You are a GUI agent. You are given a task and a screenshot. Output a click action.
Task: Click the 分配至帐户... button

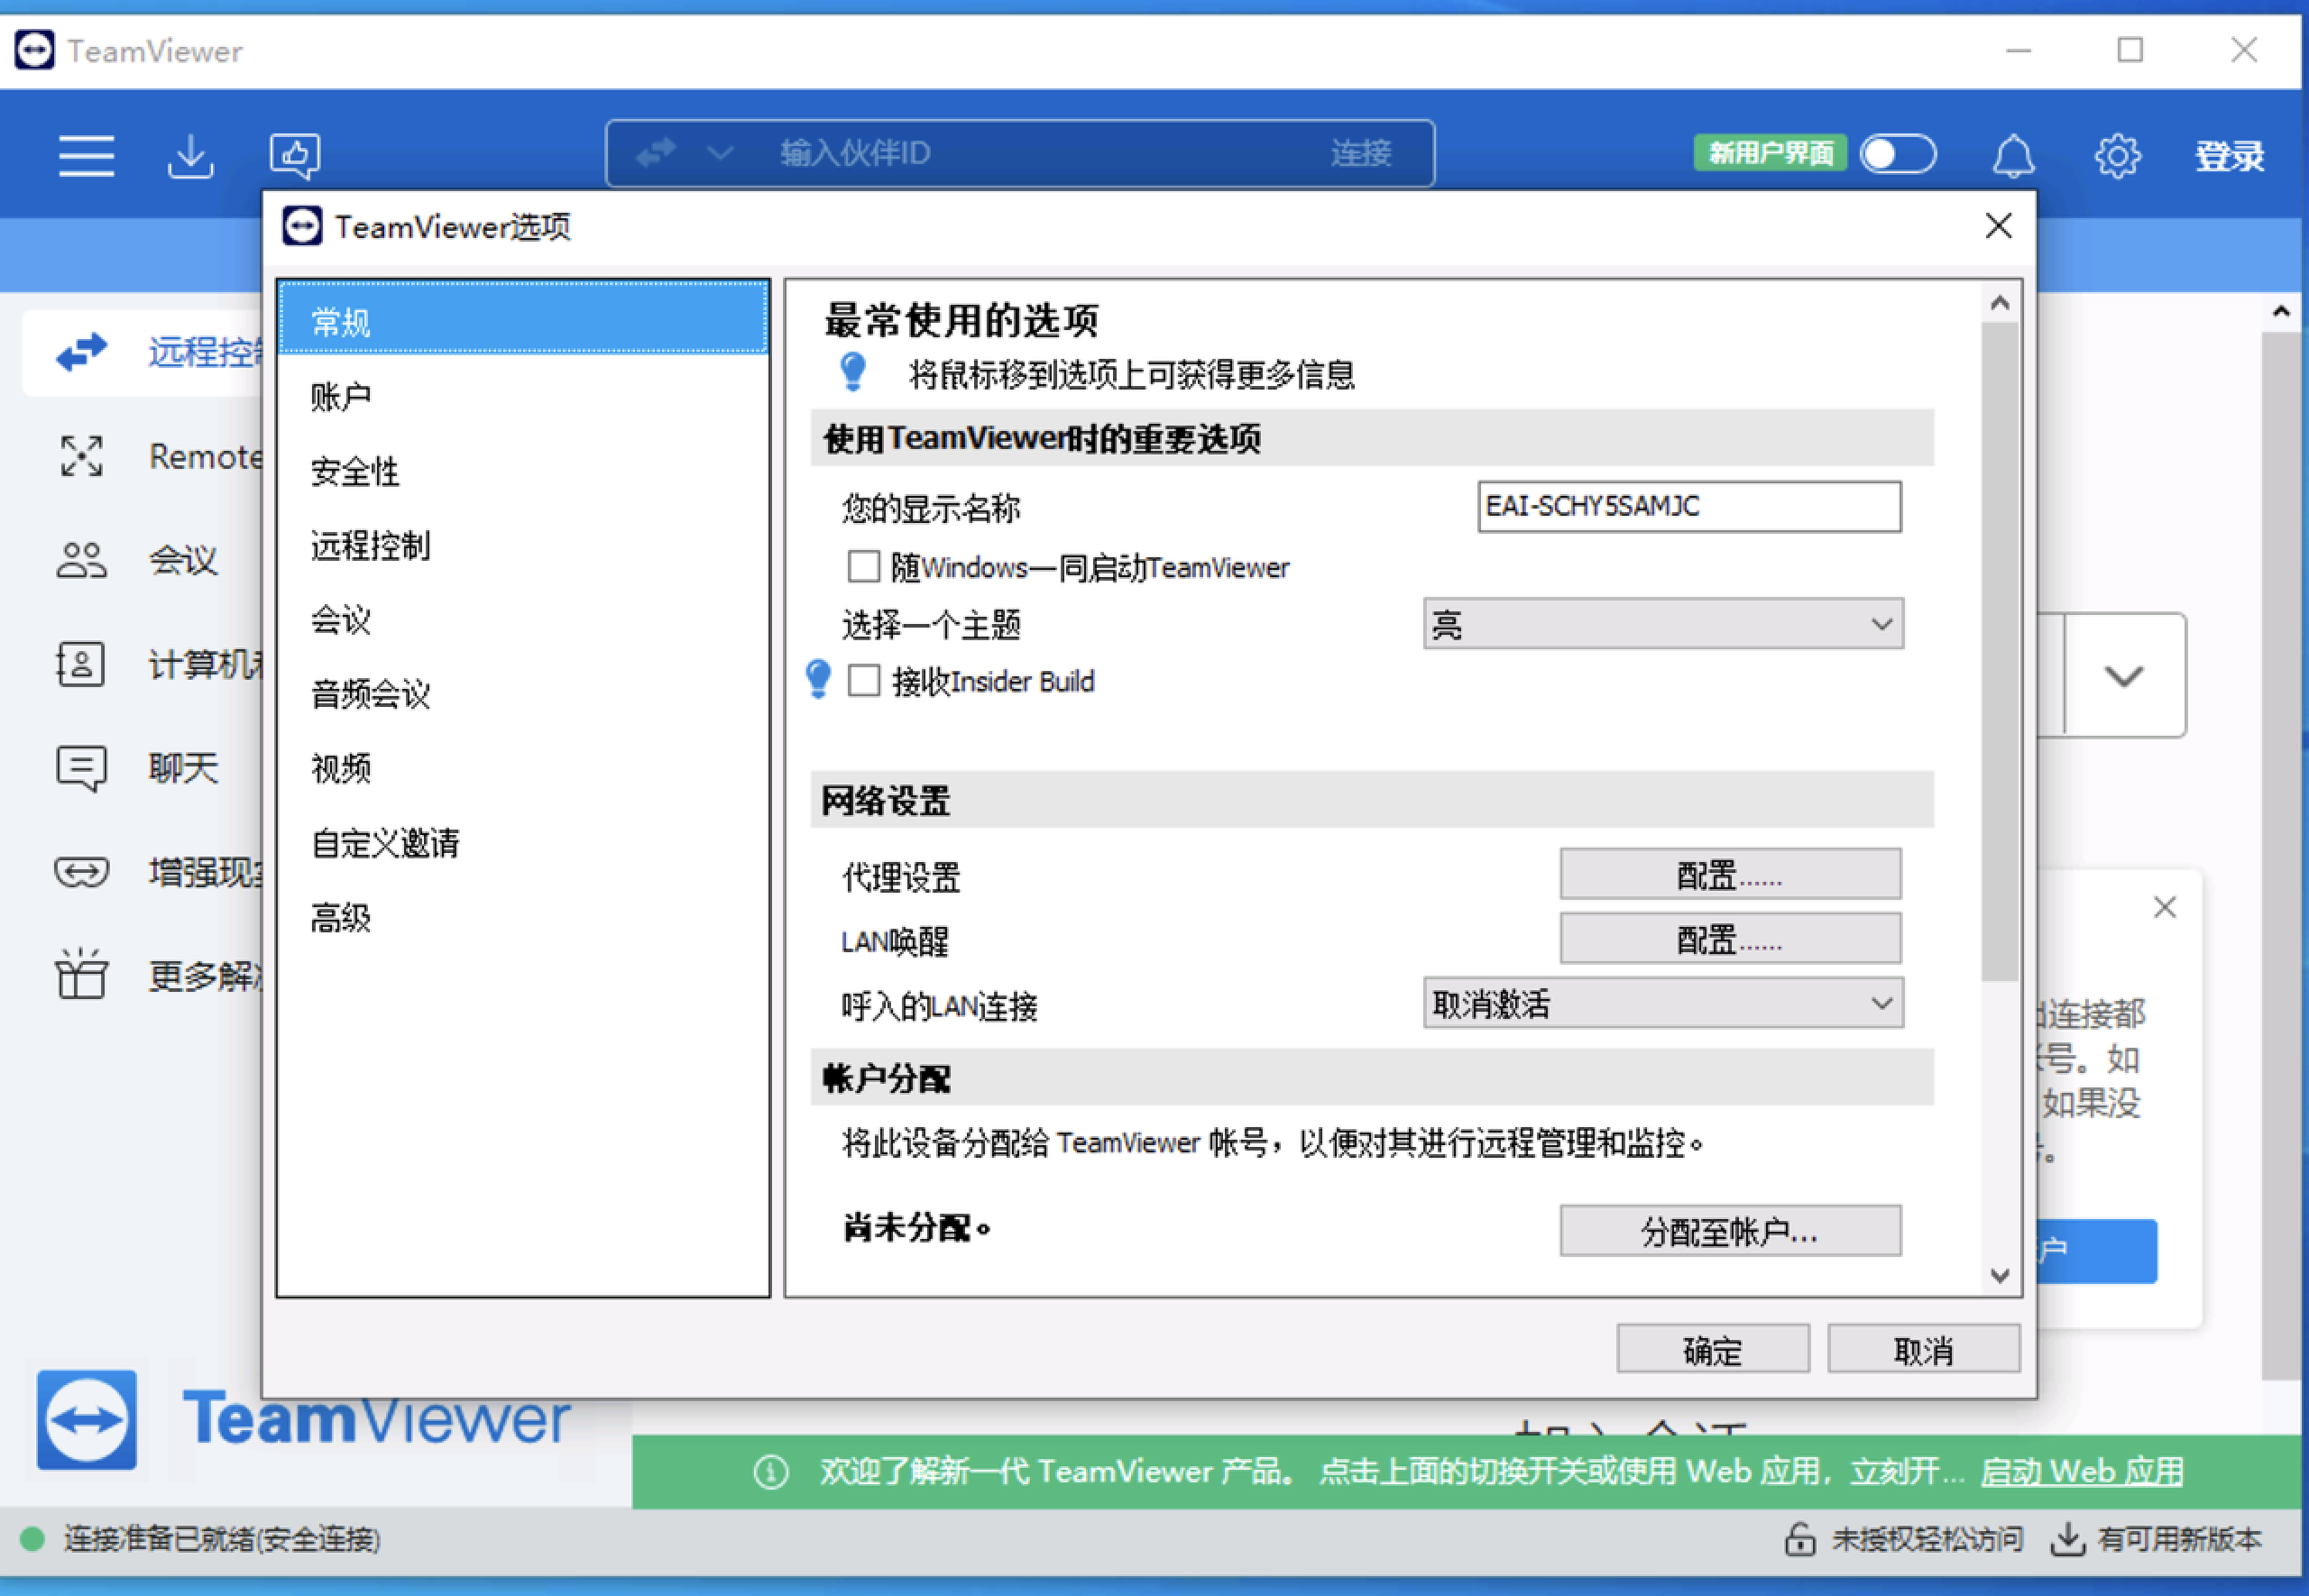coord(1730,1231)
